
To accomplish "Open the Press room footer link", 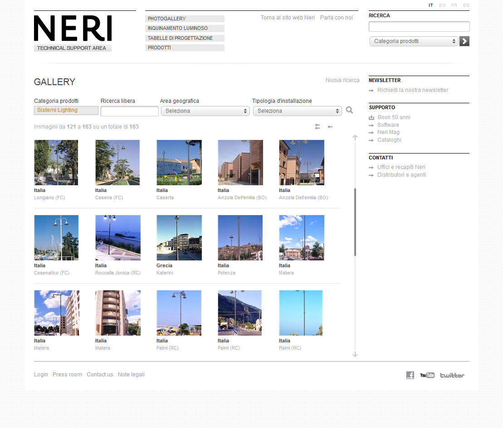I will tap(68, 375).
